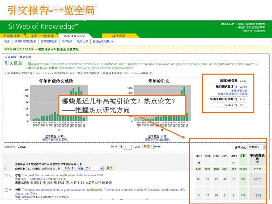The image size is (272, 204).
Task: Click the ISI Web of Knowledge logo
Action: click(43, 26)
